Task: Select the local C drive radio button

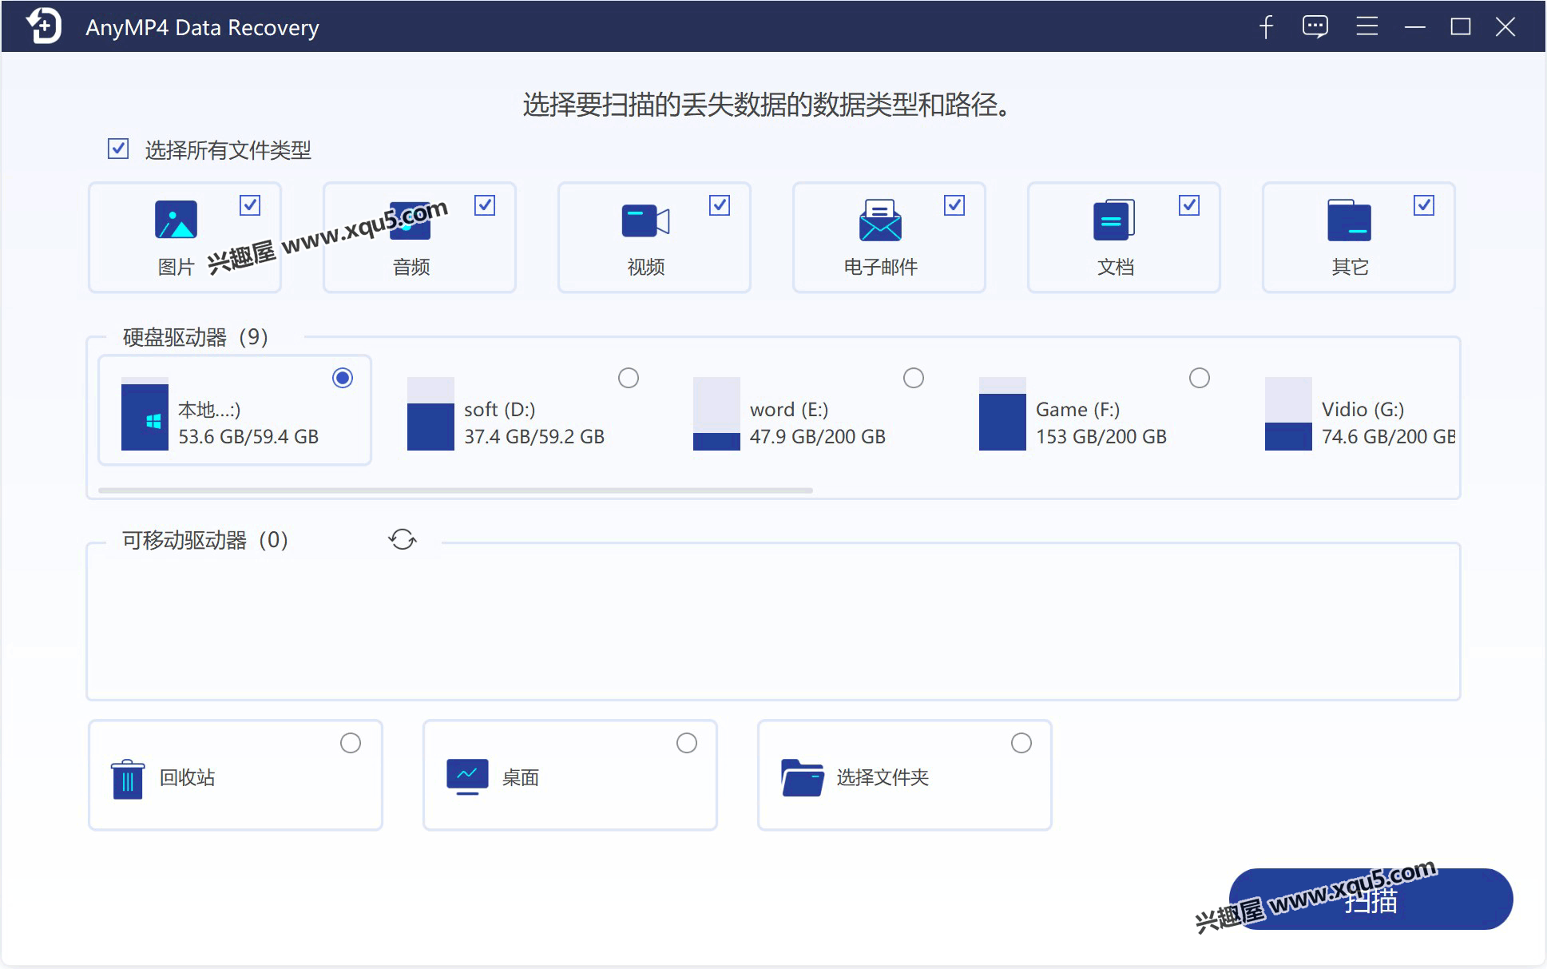Action: 343,378
